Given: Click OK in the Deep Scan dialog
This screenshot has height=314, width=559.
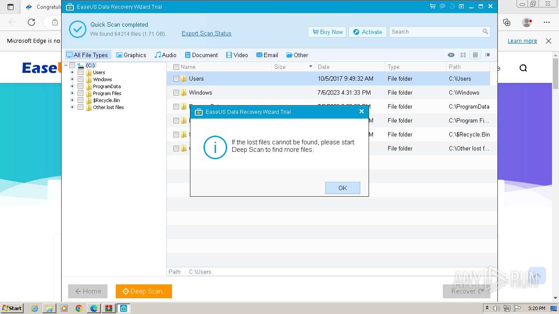Looking at the screenshot, I should 343,188.
